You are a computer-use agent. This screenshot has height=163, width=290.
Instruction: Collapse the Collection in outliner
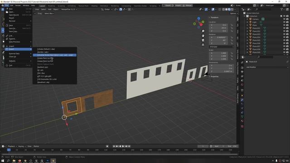click(x=244, y=16)
